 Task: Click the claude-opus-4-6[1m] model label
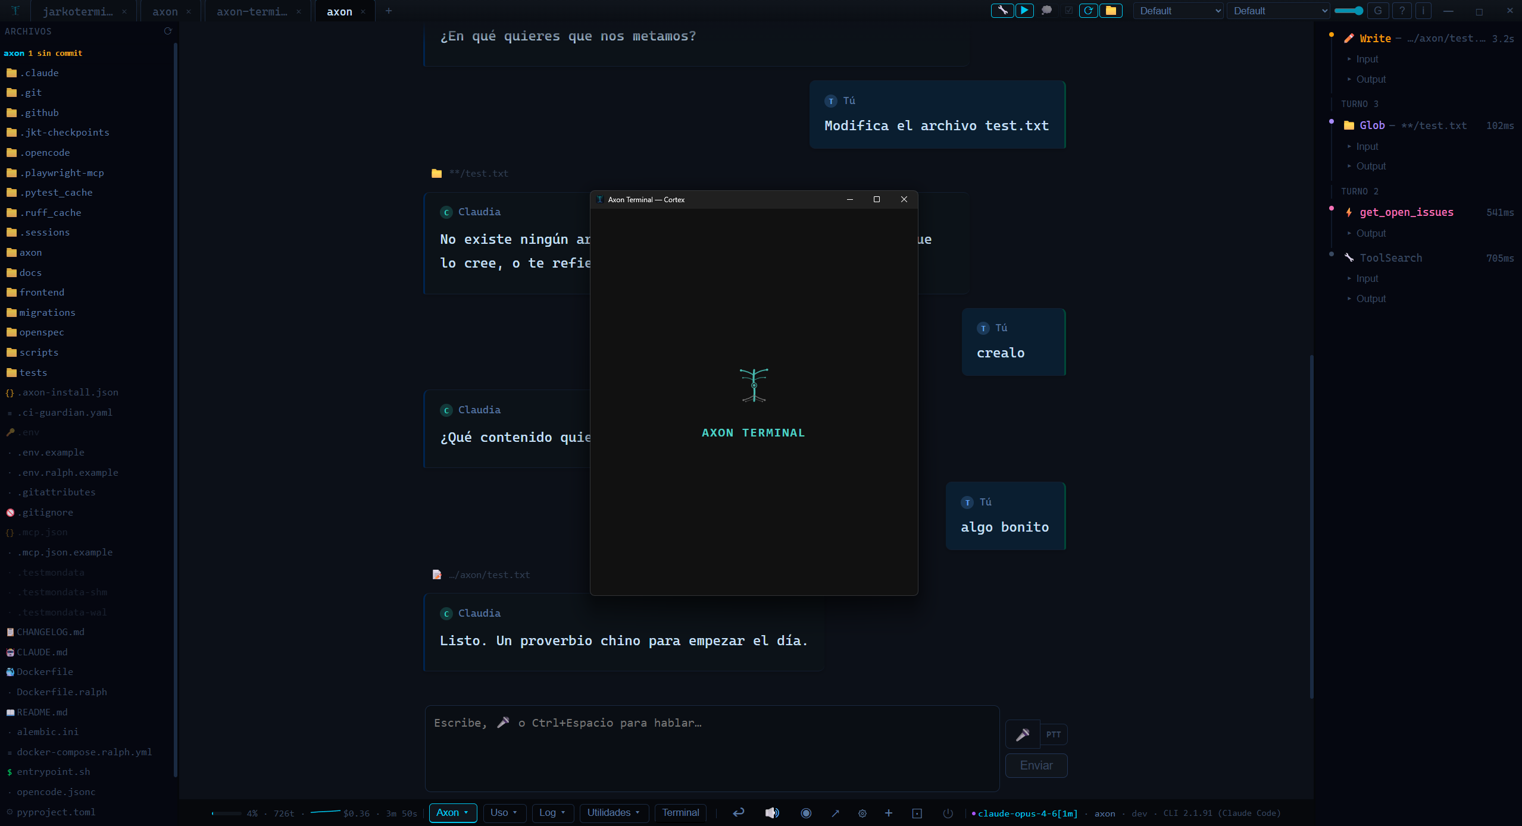pyautogui.click(x=1027, y=814)
